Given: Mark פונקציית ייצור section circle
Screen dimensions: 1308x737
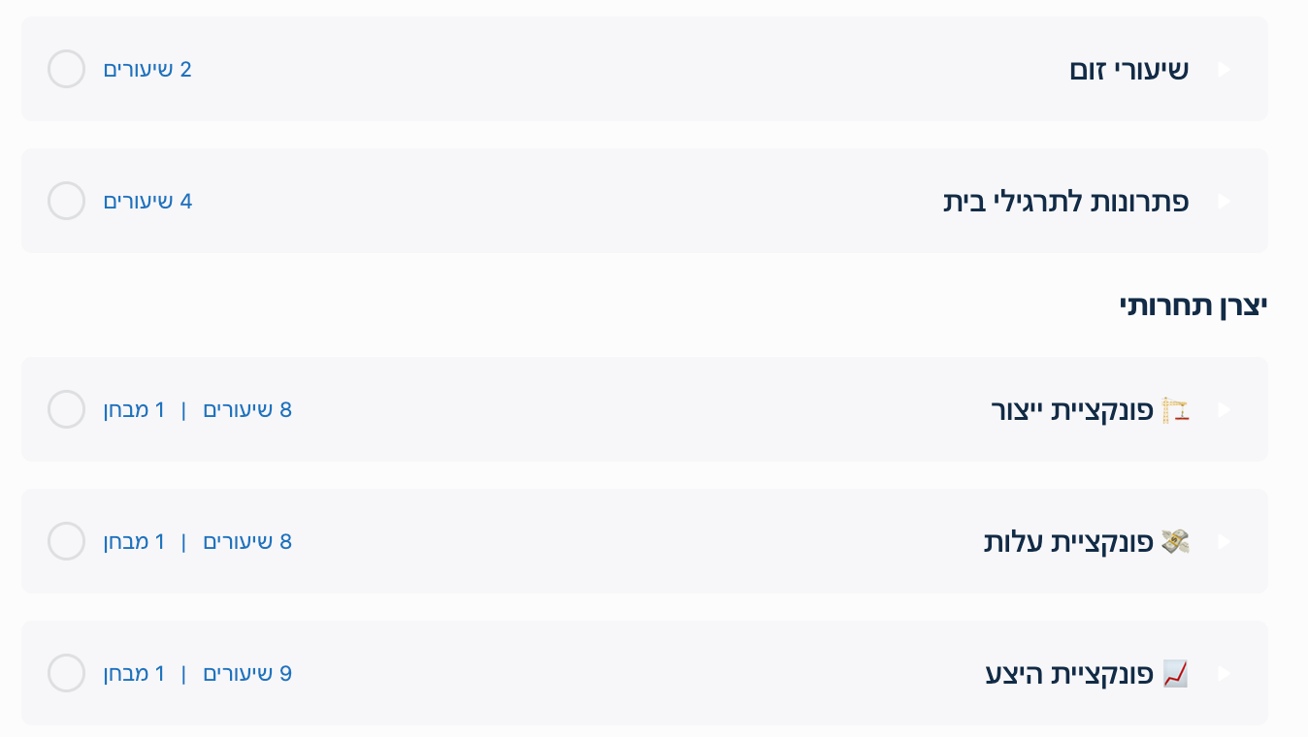Looking at the screenshot, I should [x=67, y=409].
